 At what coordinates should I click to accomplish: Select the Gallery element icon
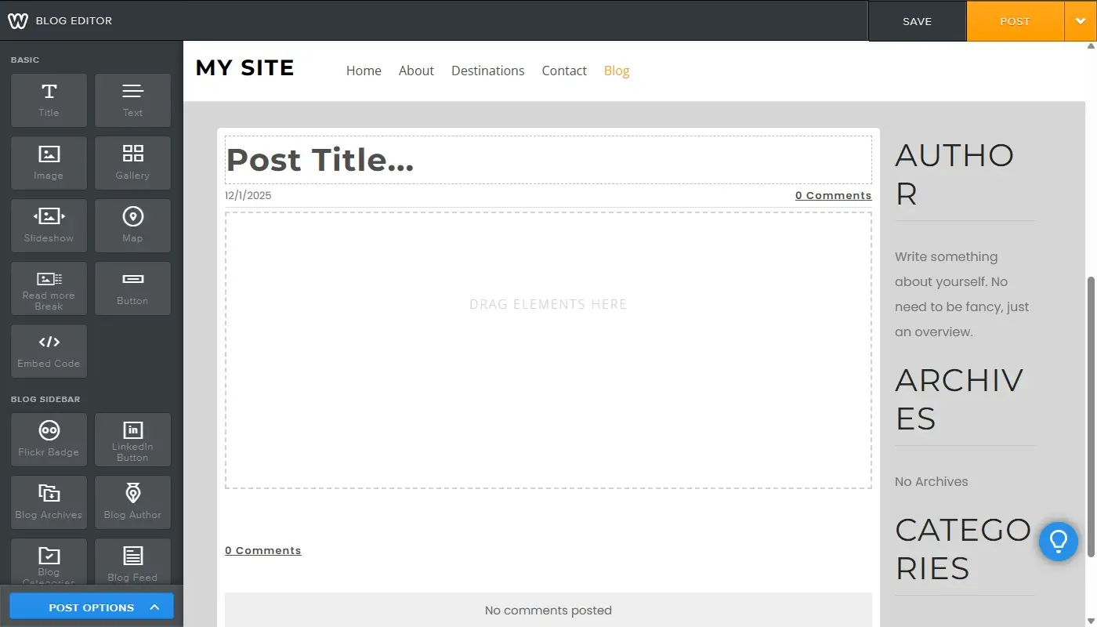point(132,162)
